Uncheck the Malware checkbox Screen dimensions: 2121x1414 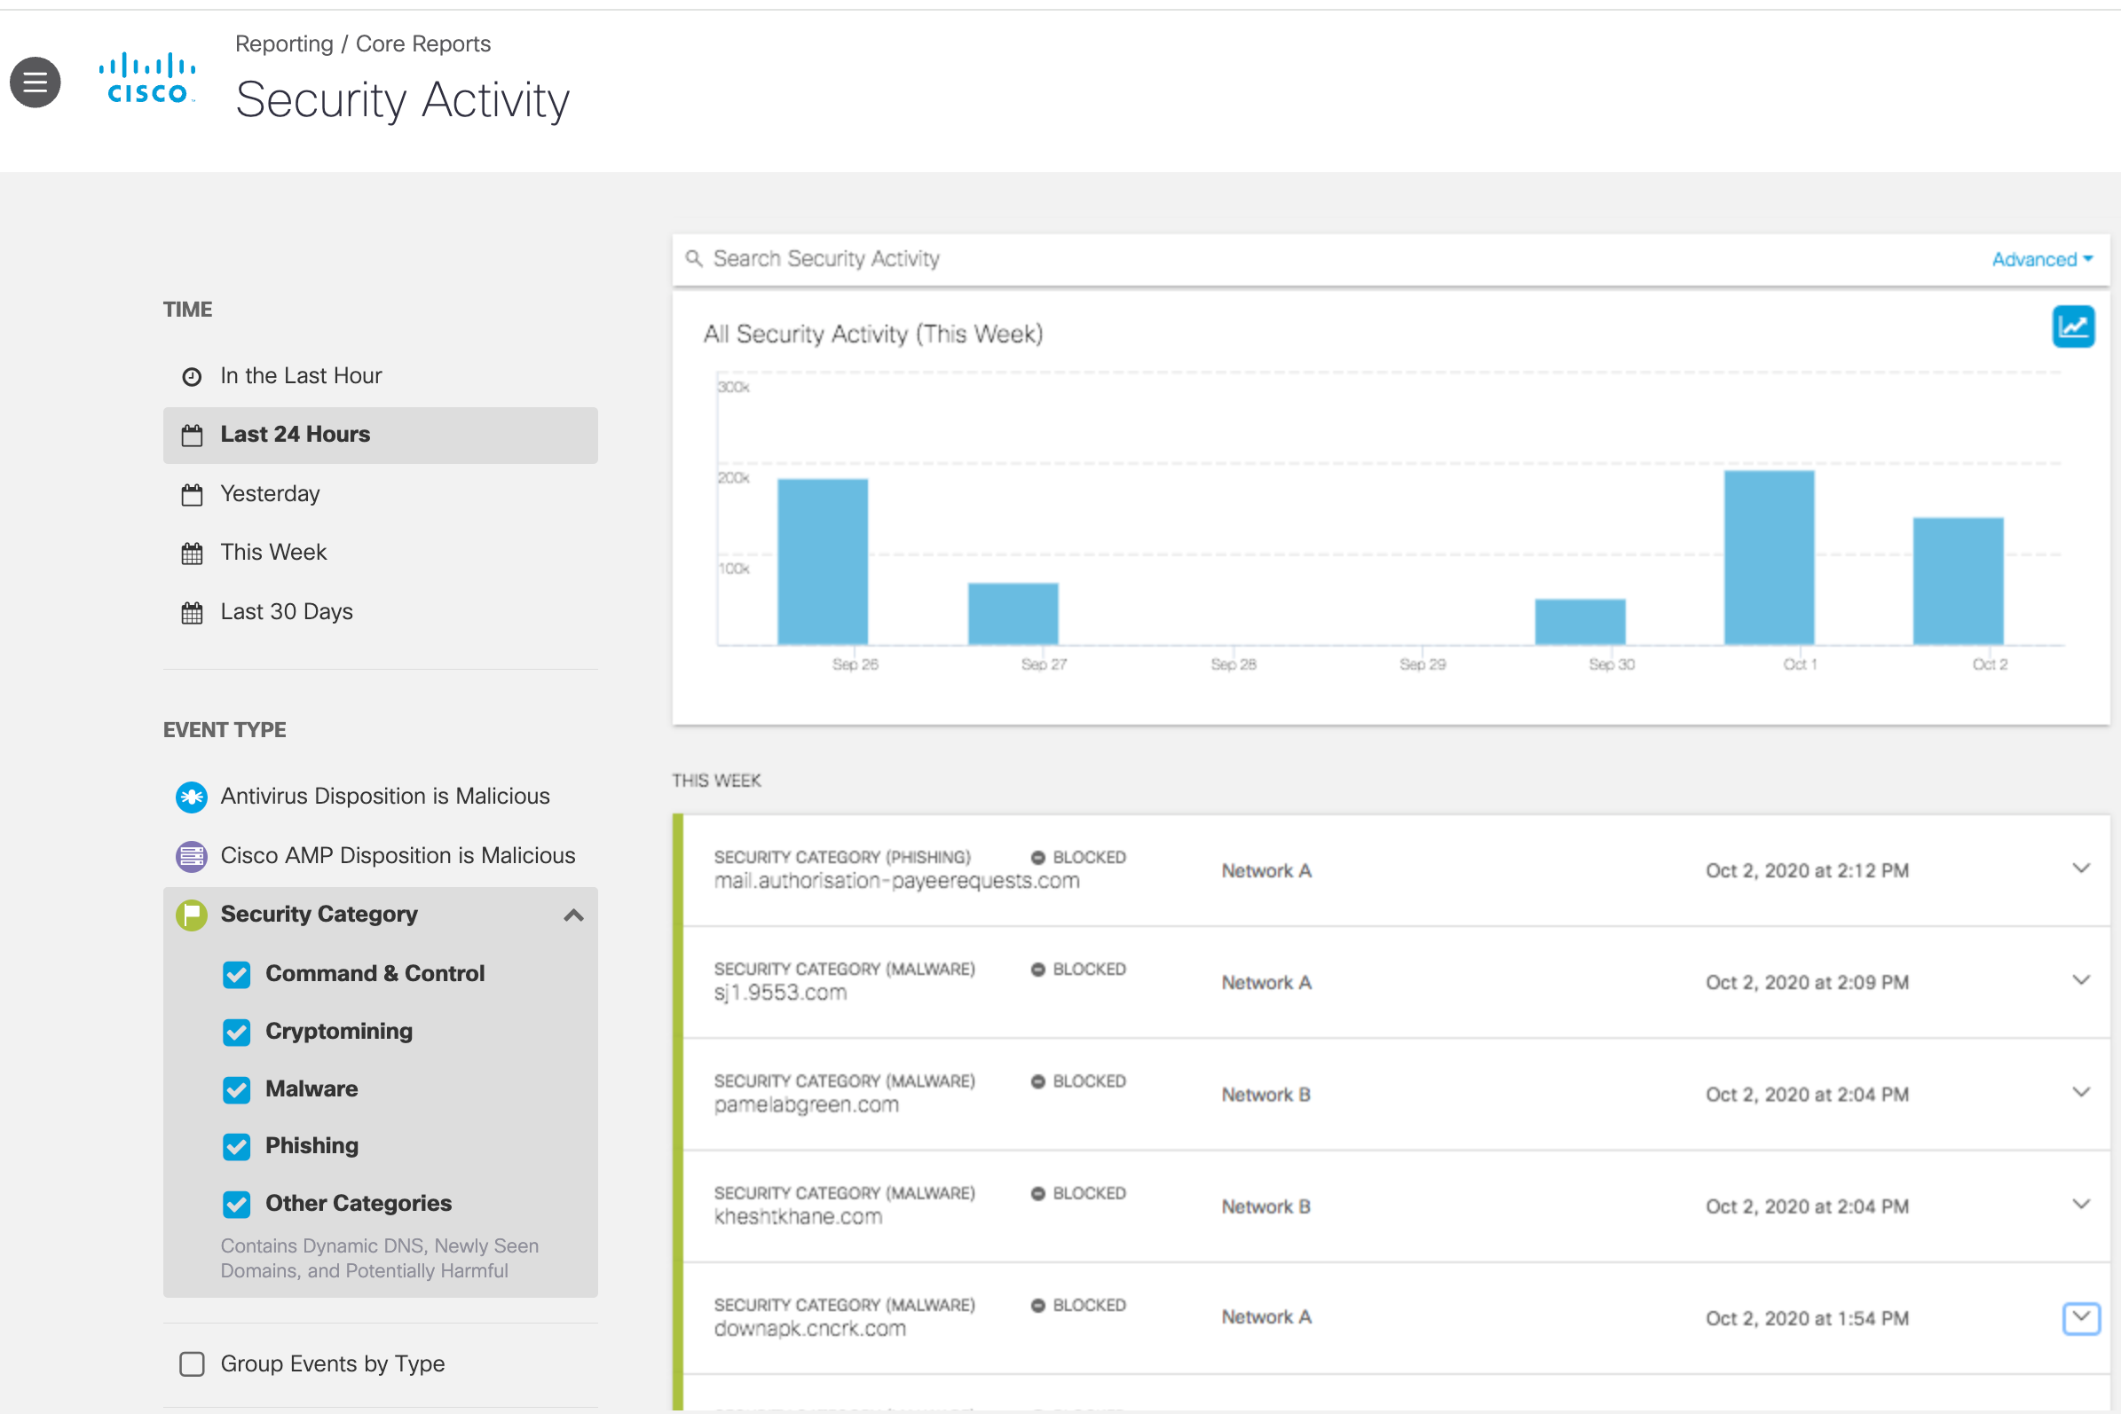point(236,1090)
